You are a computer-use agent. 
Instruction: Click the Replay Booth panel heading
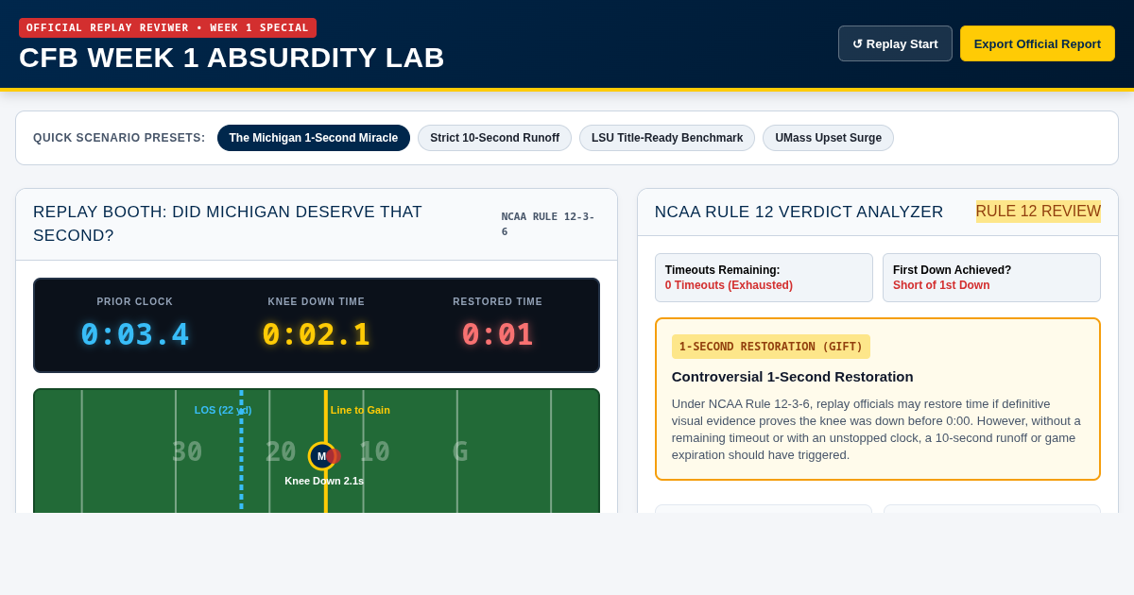pos(228,224)
